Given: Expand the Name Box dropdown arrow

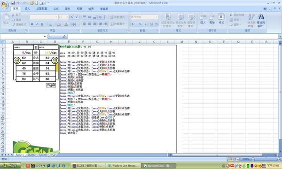Looking at the screenshot, I should [x=45, y=37].
